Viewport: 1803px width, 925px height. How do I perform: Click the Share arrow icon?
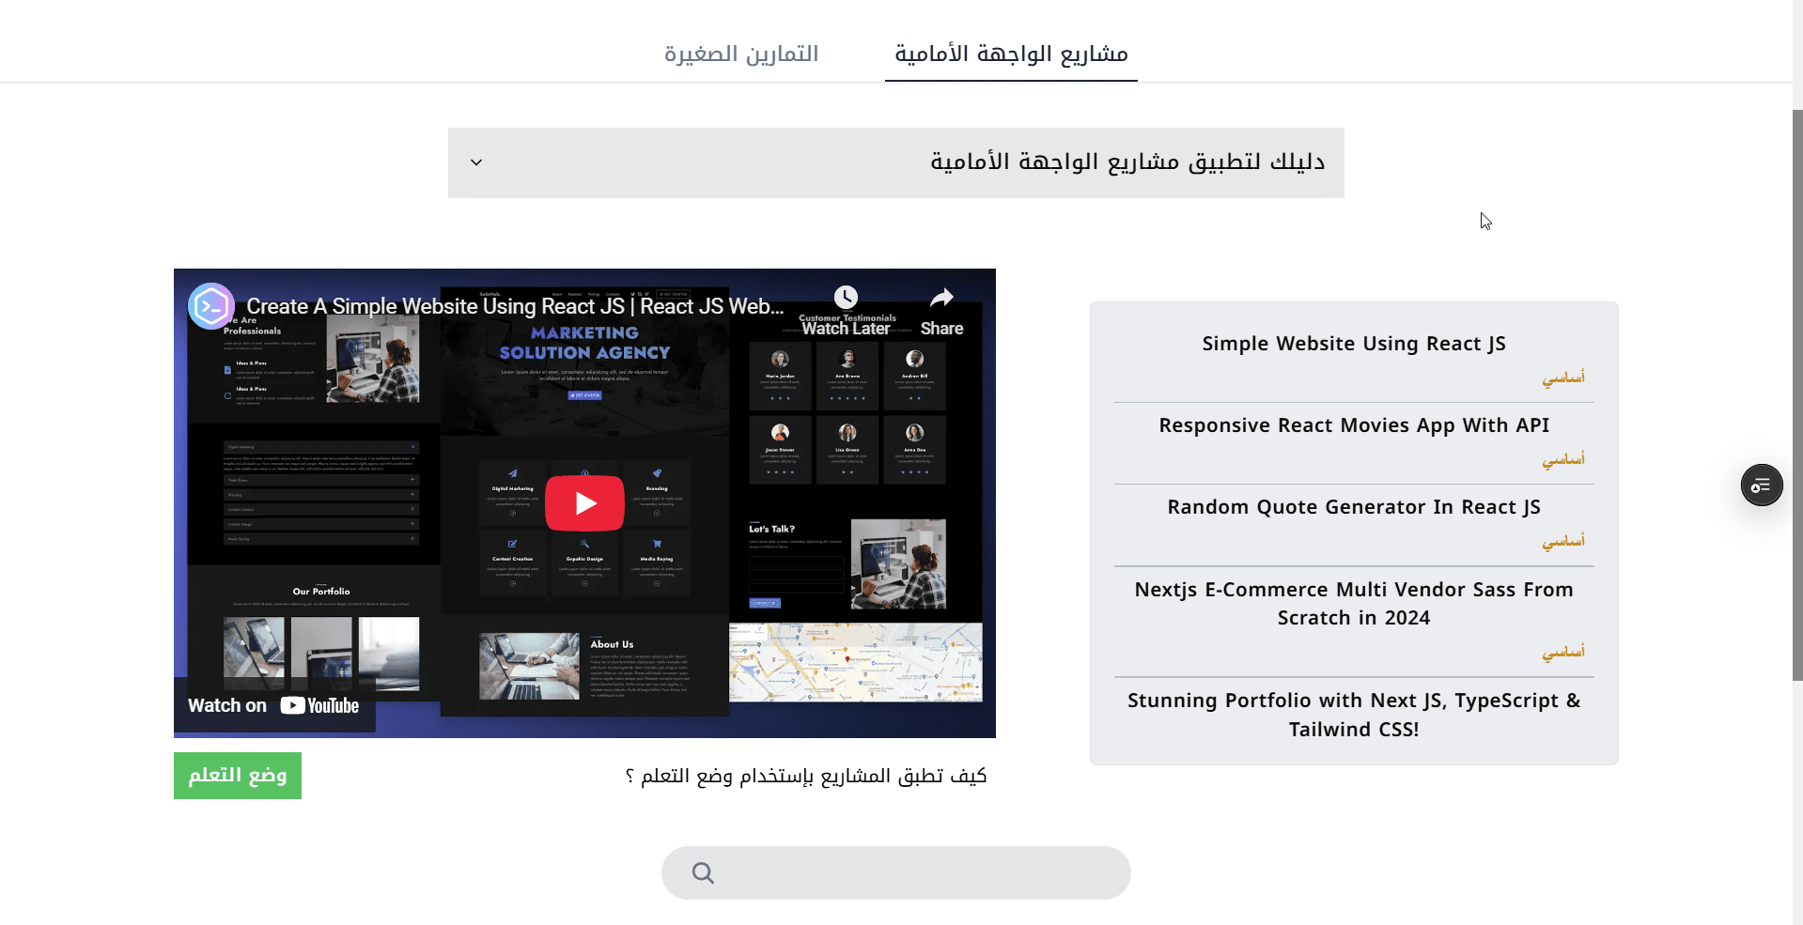coord(941,299)
